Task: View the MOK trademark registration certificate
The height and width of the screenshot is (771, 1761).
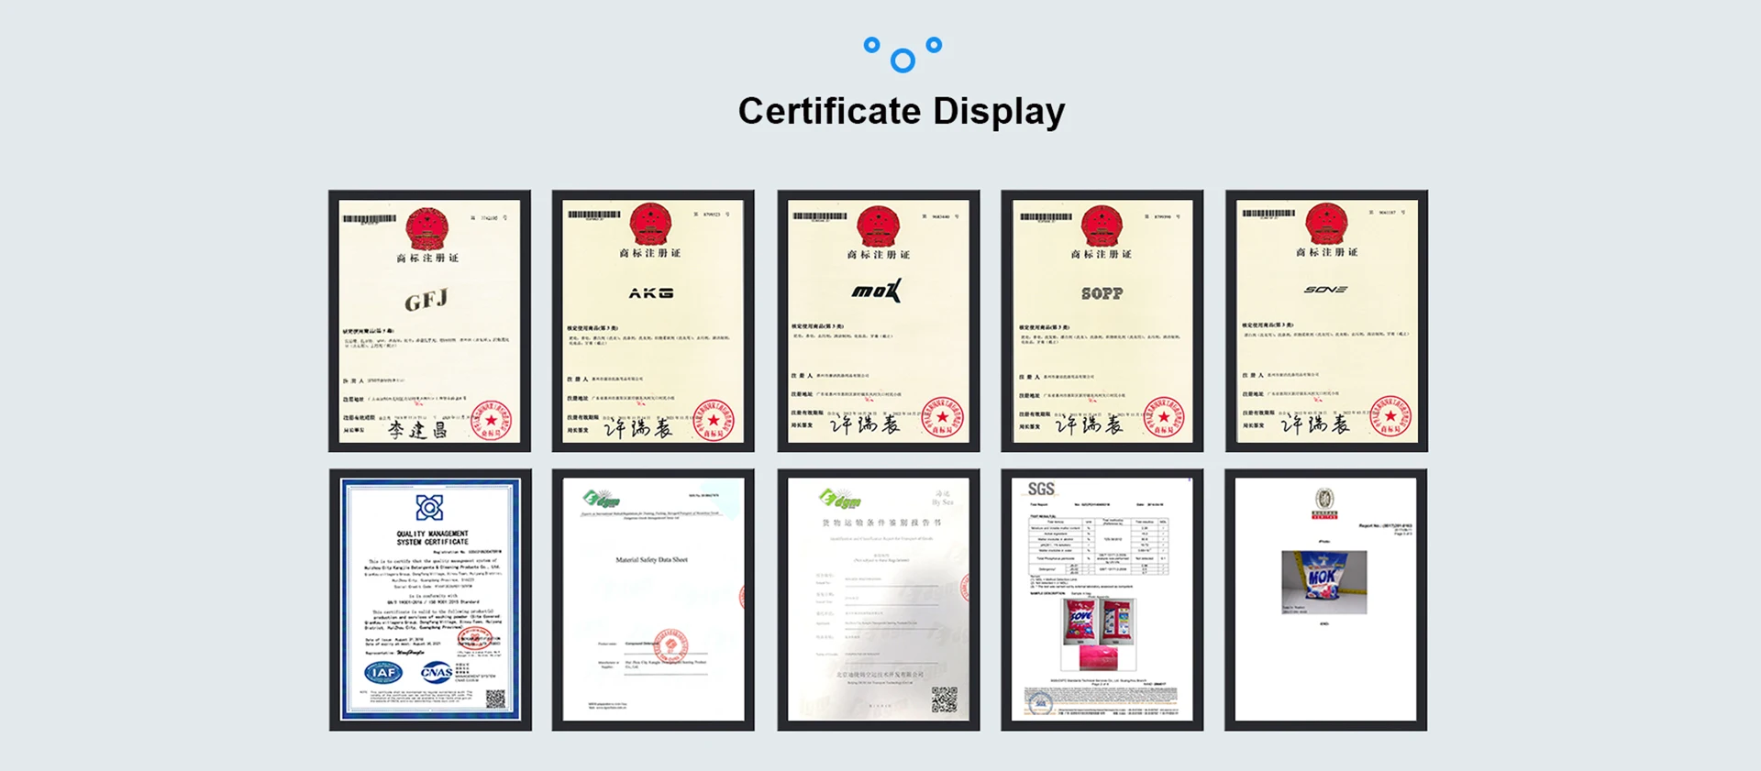Action: coord(879,321)
